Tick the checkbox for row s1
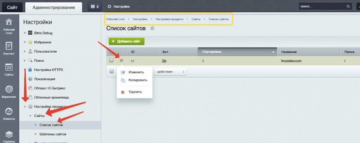This screenshot has width=360, height=143. (x=111, y=60)
